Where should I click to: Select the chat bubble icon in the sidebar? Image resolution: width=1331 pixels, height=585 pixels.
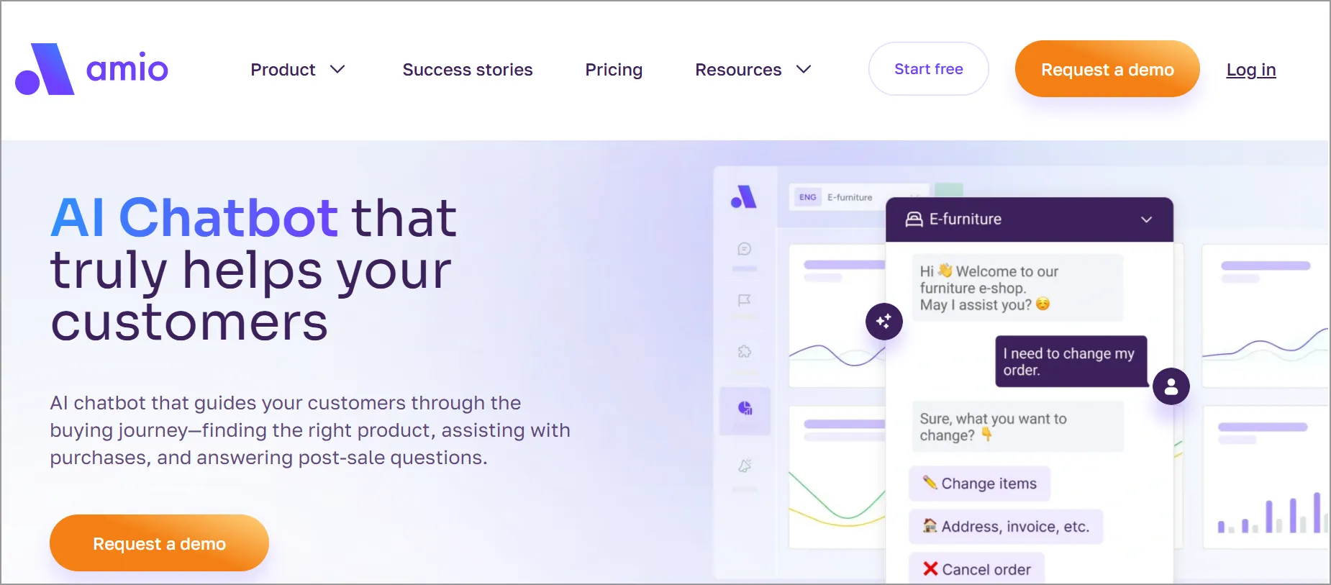(745, 250)
